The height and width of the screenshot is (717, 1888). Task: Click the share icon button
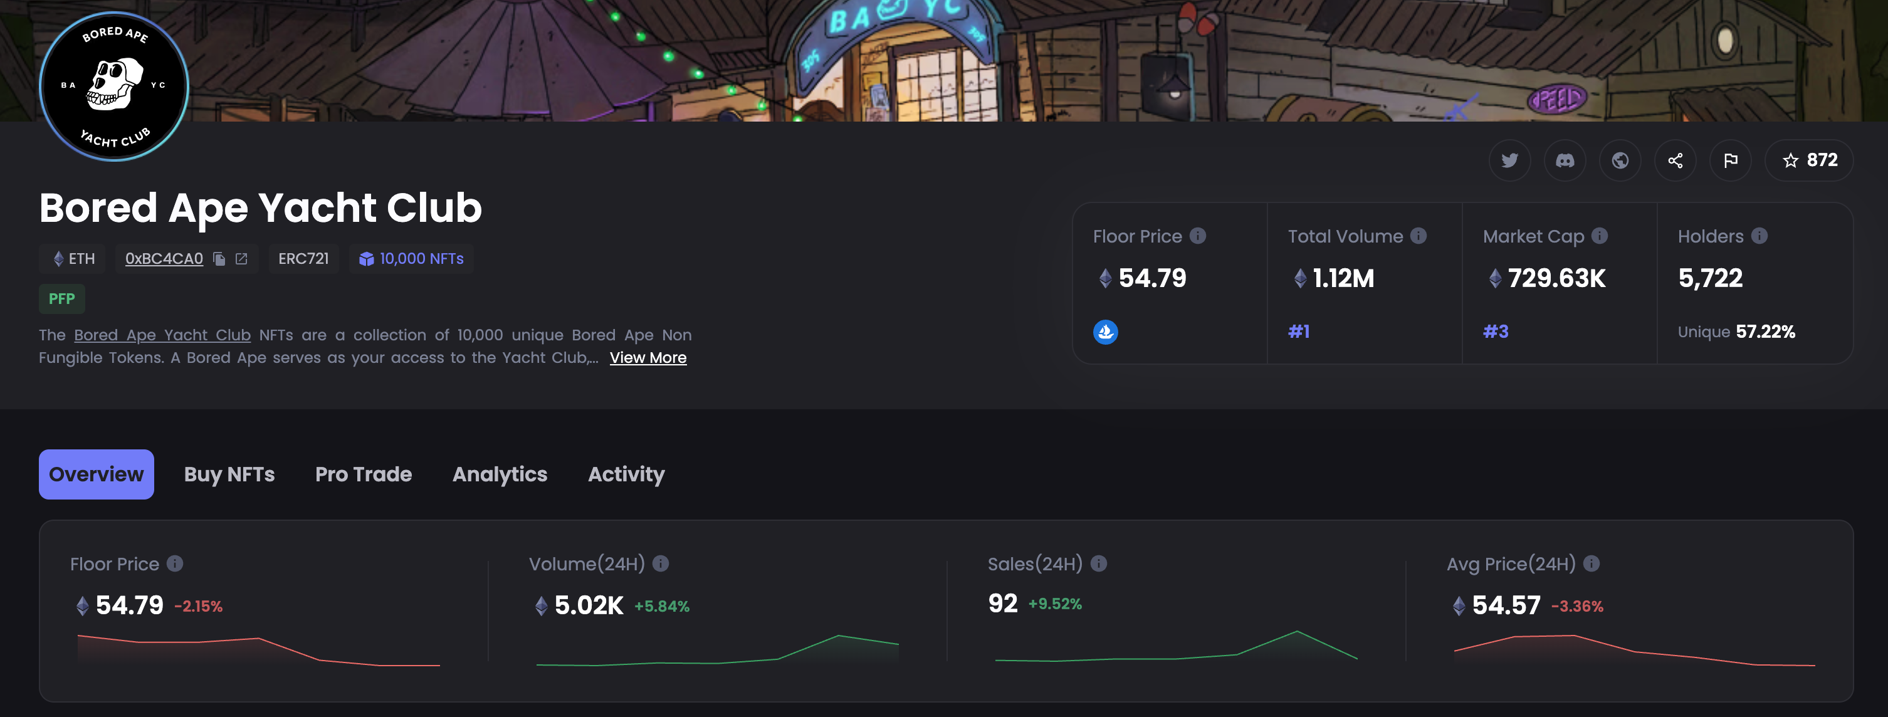pyautogui.click(x=1676, y=160)
